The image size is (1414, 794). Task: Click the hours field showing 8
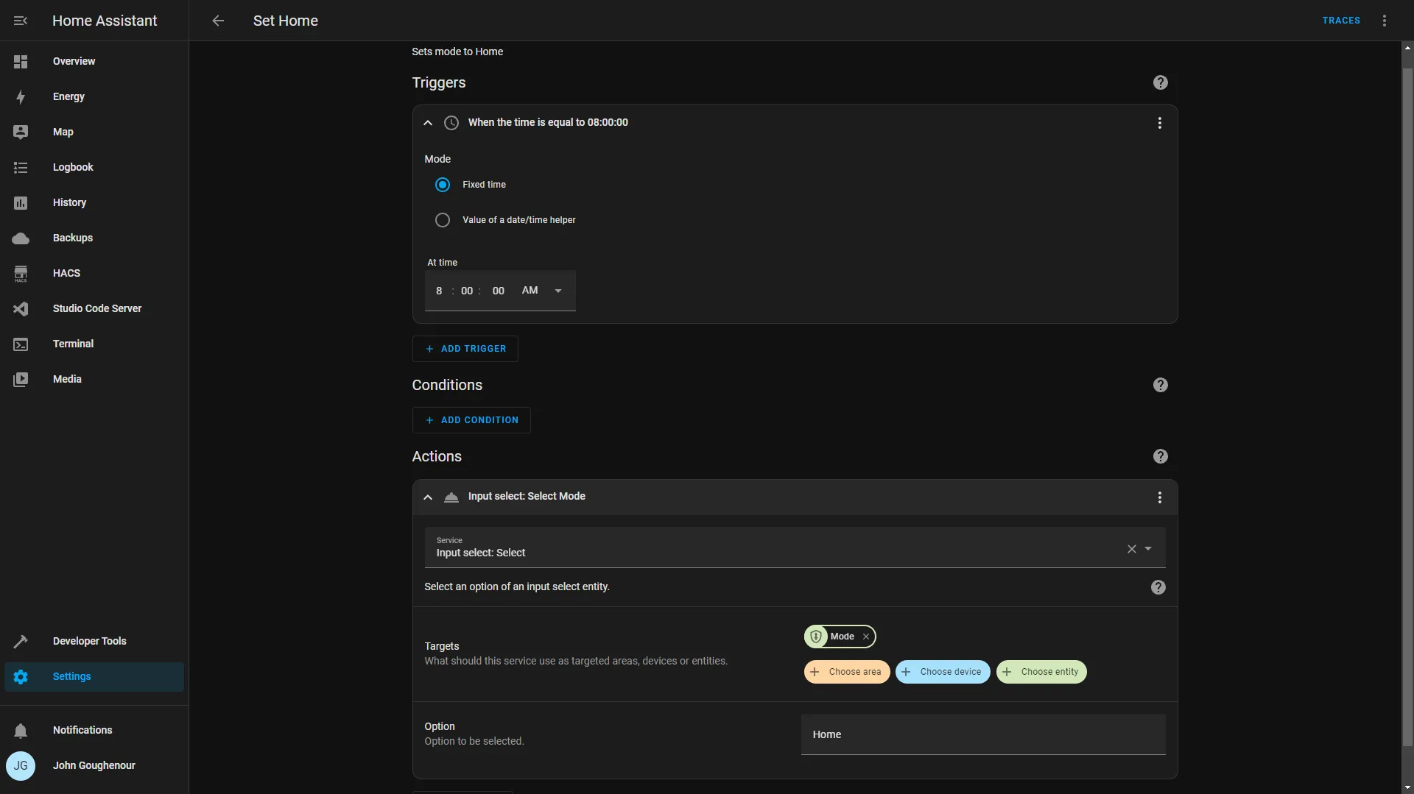coord(439,291)
